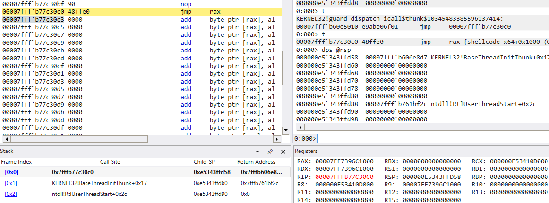Sort by Child-SP column header
Screen dimensions: 549x203
[x=205, y=162]
